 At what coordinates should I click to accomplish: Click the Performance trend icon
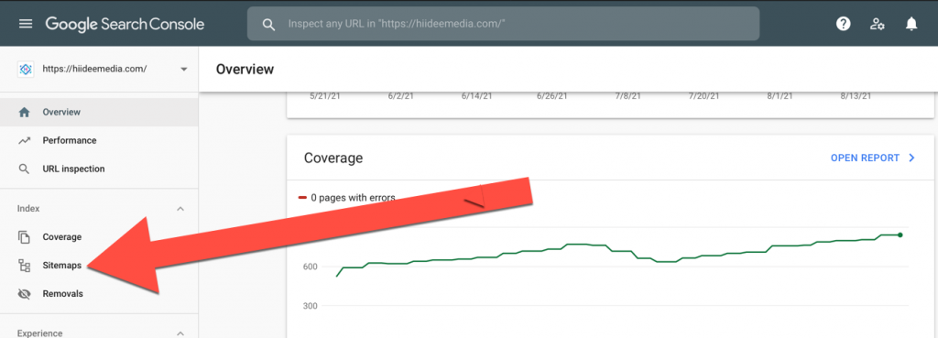coord(25,140)
